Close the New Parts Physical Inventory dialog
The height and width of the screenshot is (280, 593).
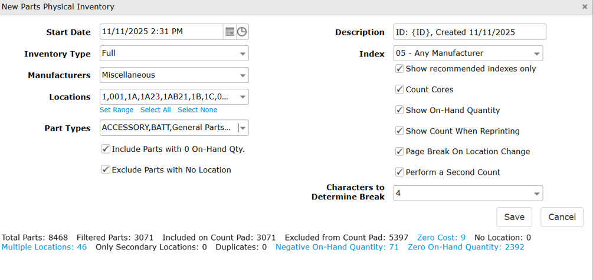point(585,6)
